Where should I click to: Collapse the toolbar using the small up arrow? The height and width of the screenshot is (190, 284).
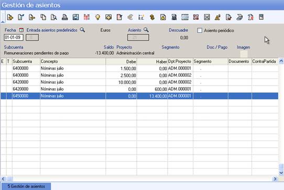[3, 22]
